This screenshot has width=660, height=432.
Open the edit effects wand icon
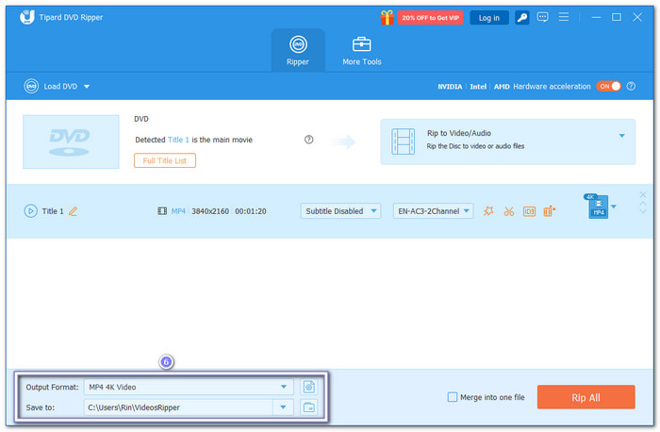tap(488, 211)
